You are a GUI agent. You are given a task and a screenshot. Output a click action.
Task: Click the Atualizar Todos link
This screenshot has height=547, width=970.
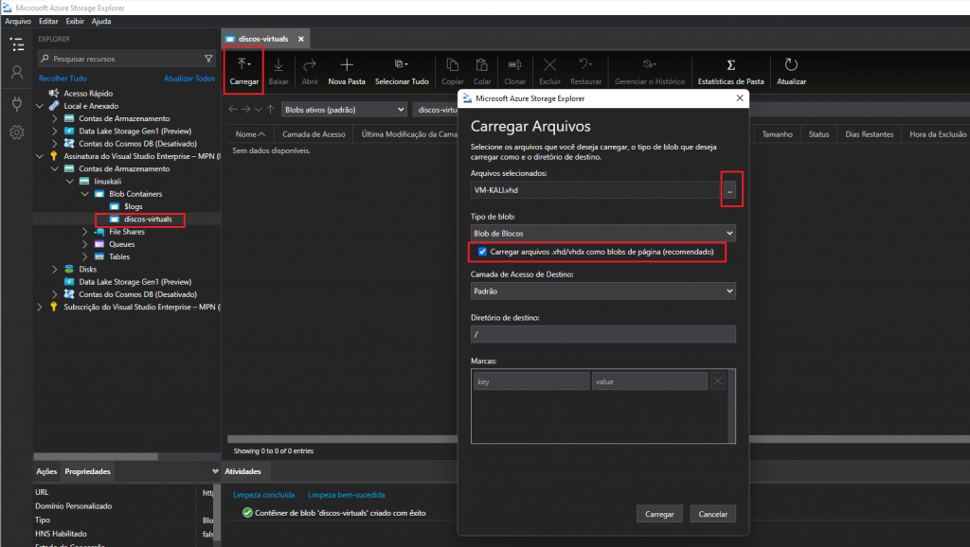[189, 79]
